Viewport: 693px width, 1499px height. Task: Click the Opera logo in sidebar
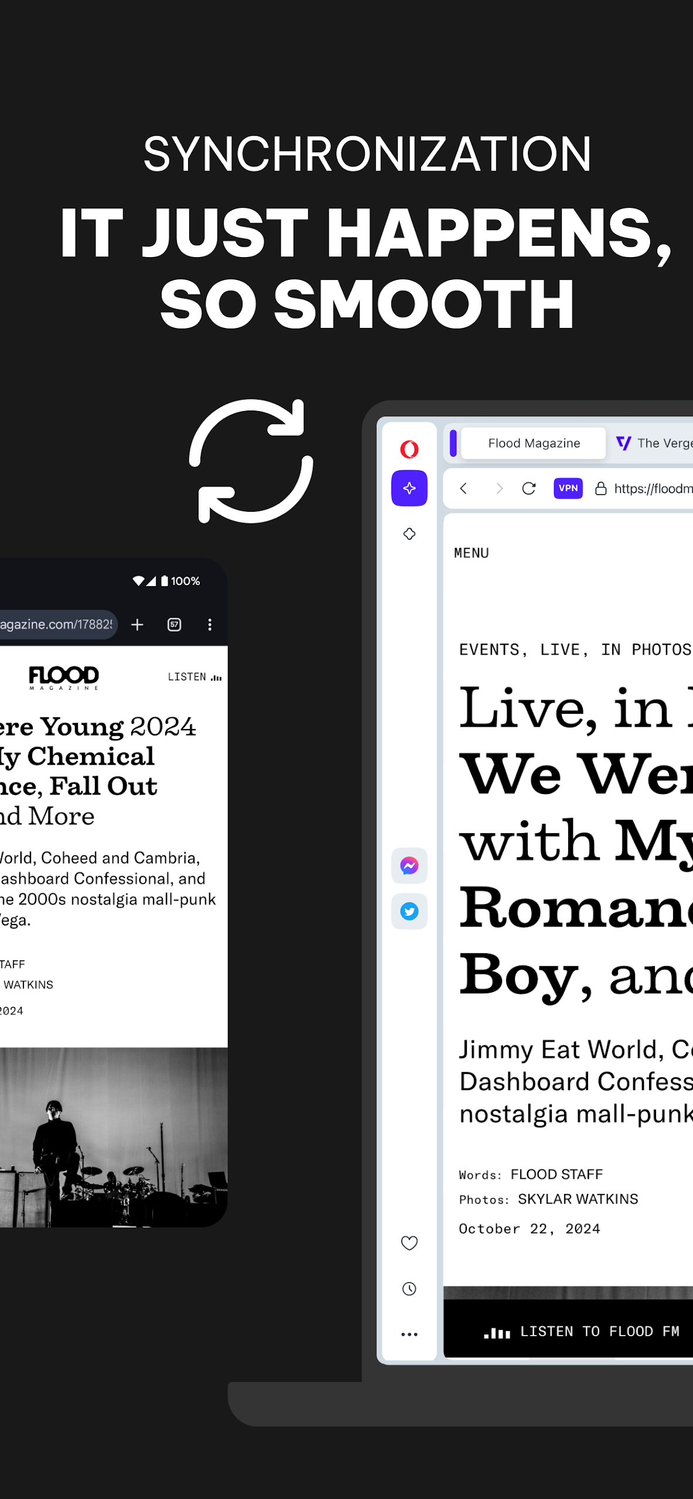coord(409,449)
